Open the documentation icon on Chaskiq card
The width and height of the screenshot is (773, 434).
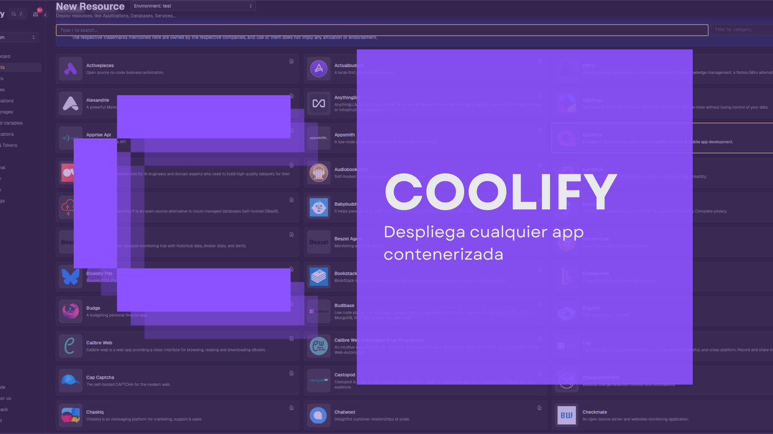pyautogui.click(x=291, y=408)
